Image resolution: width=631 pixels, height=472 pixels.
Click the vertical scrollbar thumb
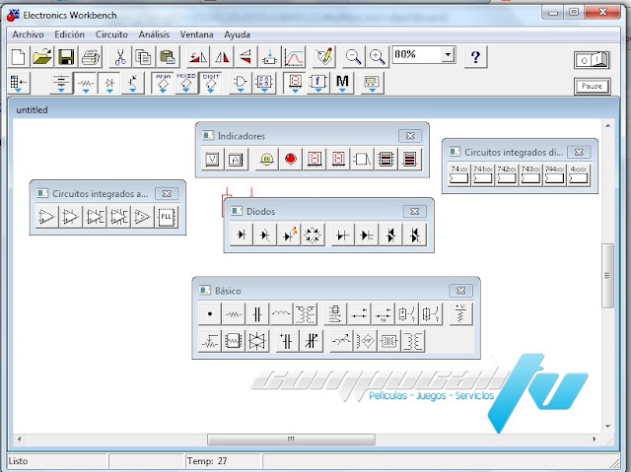tap(607, 276)
